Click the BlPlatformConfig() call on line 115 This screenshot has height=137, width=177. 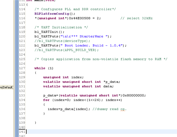[55, 14]
